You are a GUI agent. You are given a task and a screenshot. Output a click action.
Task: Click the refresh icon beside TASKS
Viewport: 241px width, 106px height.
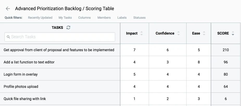pyautogui.click(x=68, y=28)
